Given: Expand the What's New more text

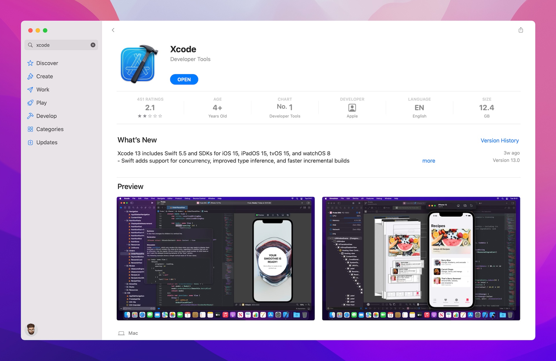Looking at the screenshot, I should pos(429,160).
